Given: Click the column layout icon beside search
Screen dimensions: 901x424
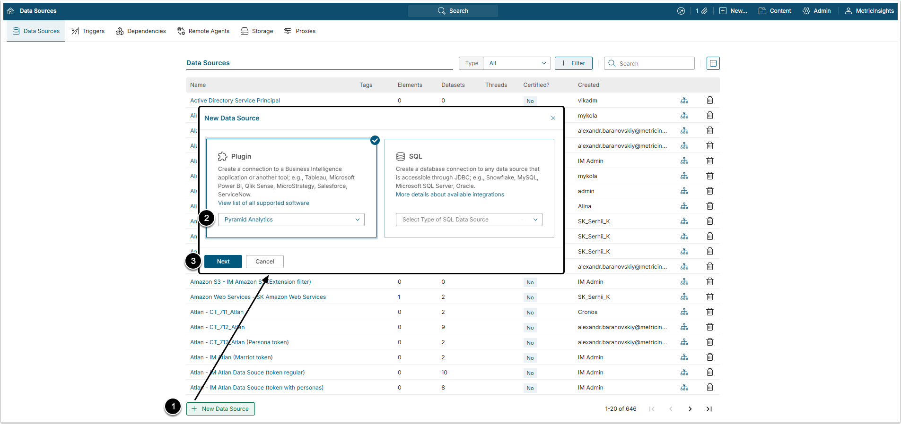Looking at the screenshot, I should coord(713,63).
